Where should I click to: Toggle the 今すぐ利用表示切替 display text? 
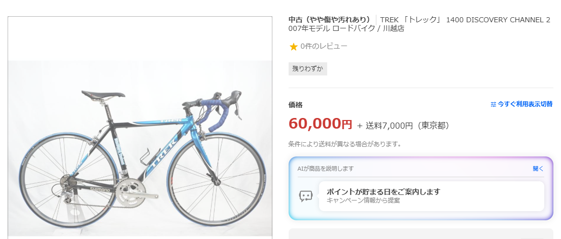pos(525,104)
